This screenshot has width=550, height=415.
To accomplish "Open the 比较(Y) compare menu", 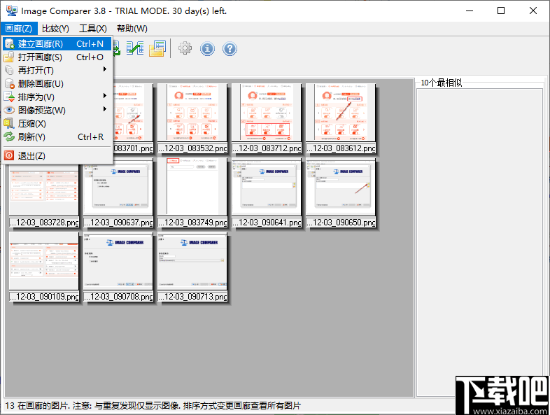I will point(55,29).
